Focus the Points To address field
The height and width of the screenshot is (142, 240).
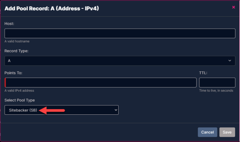coord(100,83)
